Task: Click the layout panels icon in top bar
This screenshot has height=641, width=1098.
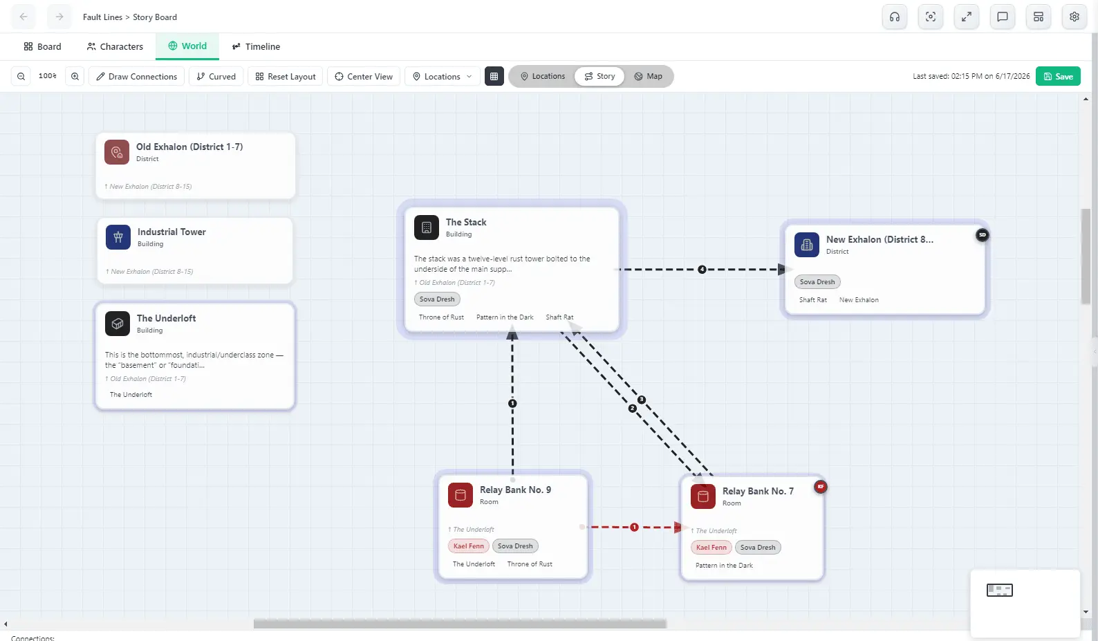Action: click(1039, 17)
